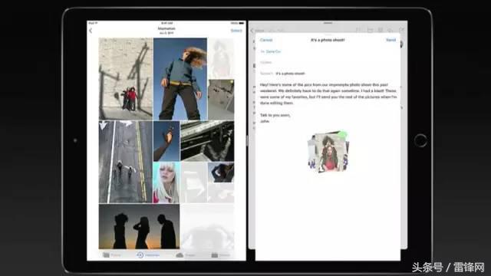Tap Select in the Photos header
Image resolution: width=491 pixels, height=276 pixels.
[x=236, y=31]
